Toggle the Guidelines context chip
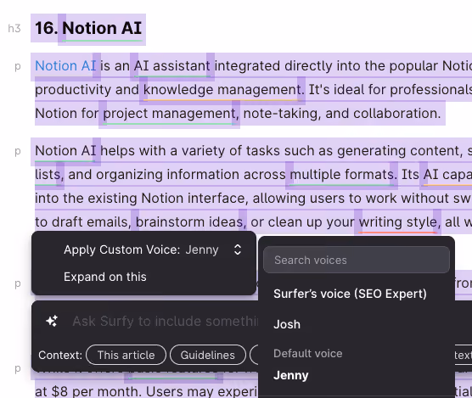This screenshot has width=472, height=398. [208, 355]
